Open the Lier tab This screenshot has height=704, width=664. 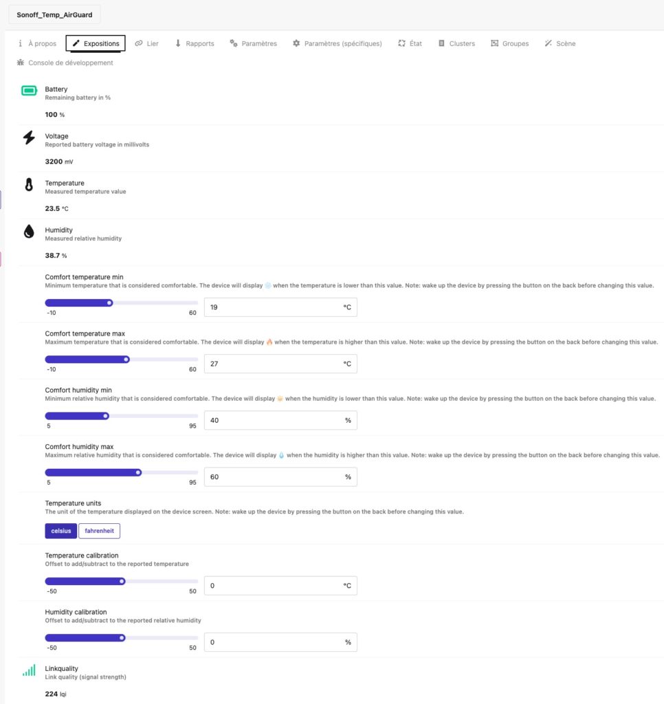coord(146,43)
